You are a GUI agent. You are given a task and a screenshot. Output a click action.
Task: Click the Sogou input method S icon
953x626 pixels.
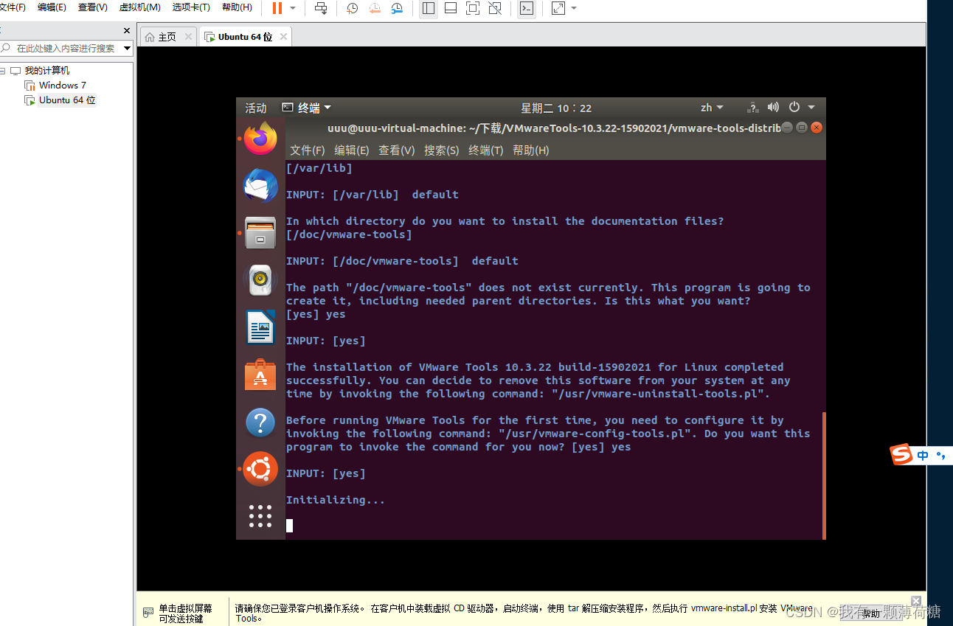point(901,455)
